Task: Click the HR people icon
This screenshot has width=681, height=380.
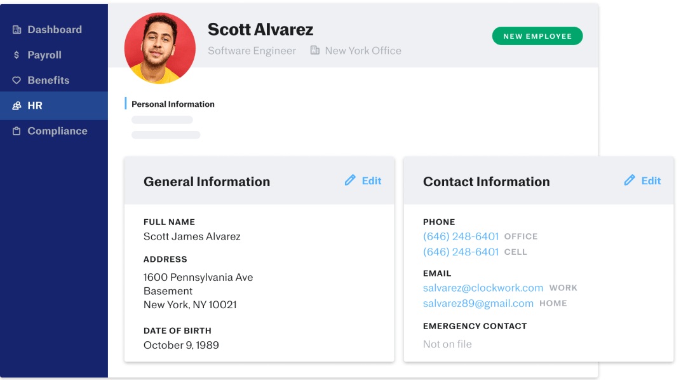Action: coord(17,106)
